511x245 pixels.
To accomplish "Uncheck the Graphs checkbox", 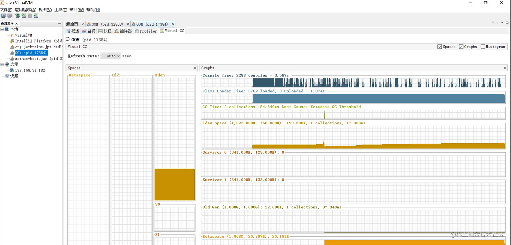I will tap(461, 47).
